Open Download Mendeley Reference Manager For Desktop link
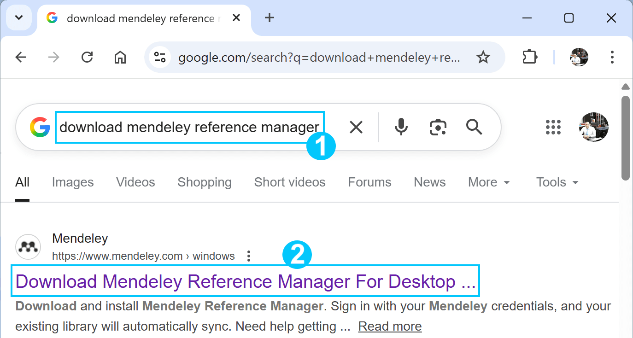 [246, 281]
